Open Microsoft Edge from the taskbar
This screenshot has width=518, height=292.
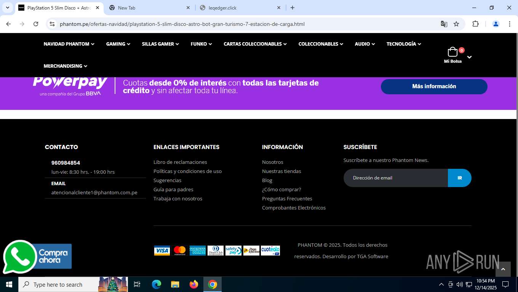click(156, 284)
